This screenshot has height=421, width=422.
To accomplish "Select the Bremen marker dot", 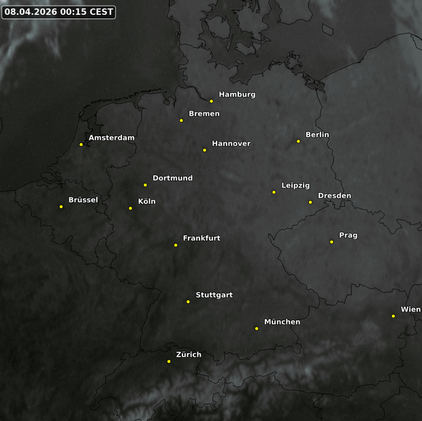I will click(x=181, y=121).
